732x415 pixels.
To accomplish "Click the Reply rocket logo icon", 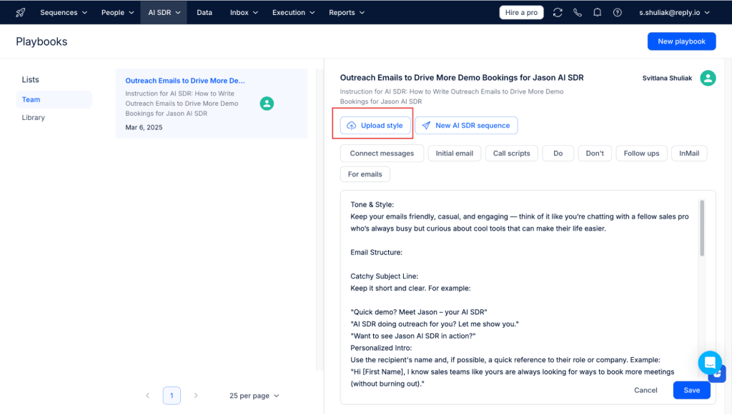I will coord(20,13).
